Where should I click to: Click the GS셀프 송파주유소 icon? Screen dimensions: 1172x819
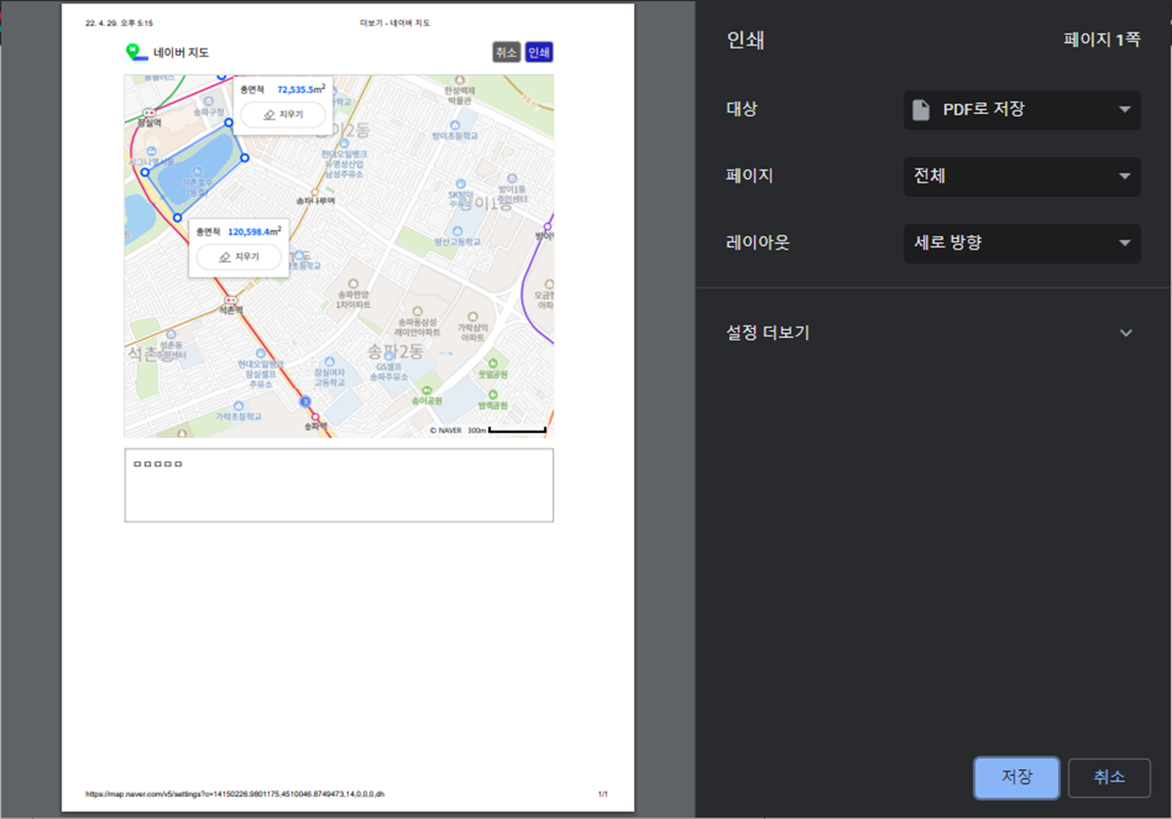(x=388, y=356)
